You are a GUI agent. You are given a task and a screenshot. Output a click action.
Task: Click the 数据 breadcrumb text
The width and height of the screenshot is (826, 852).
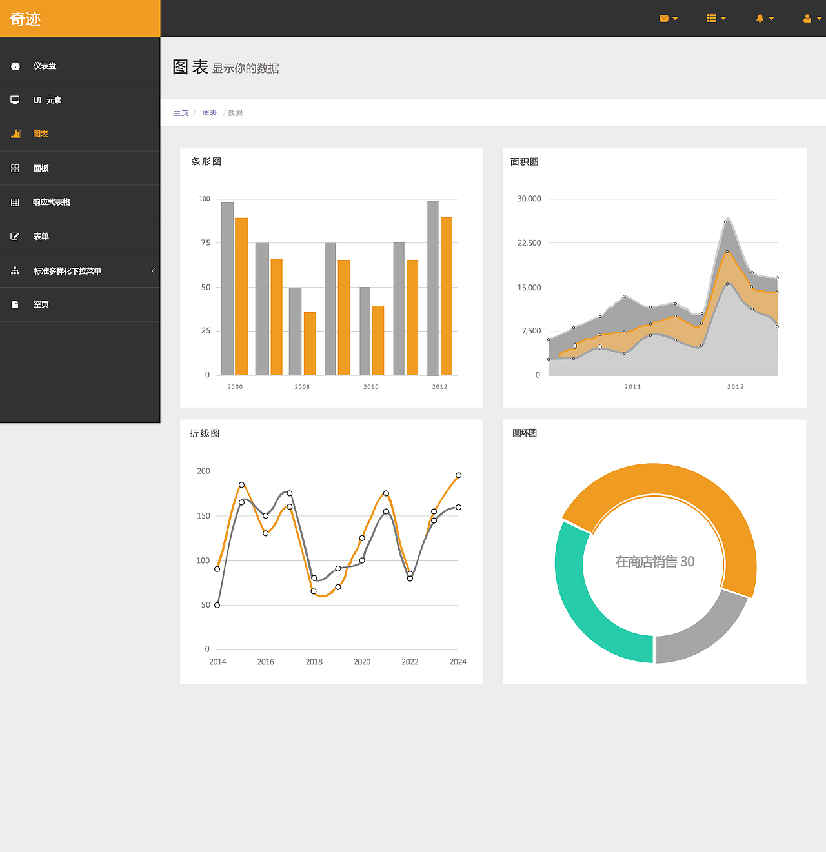(x=236, y=113)
